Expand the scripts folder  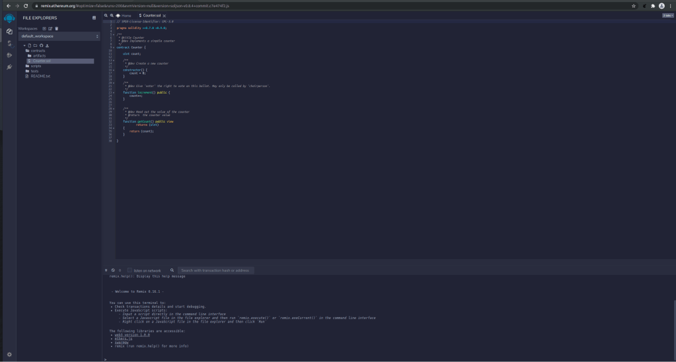tap(36, 66)
